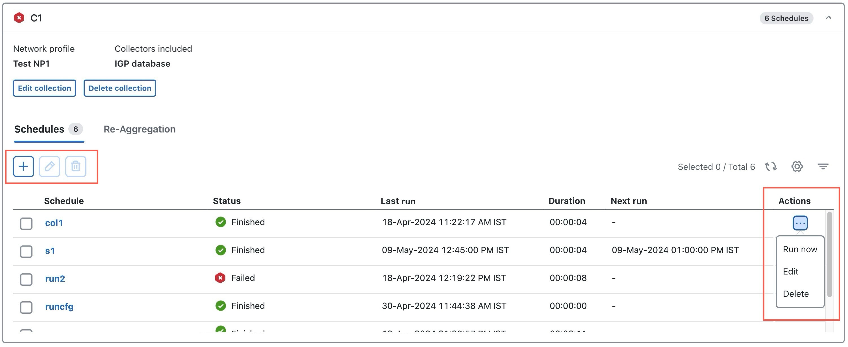Switch to the Re-Aggregation tab

(140, 129)
